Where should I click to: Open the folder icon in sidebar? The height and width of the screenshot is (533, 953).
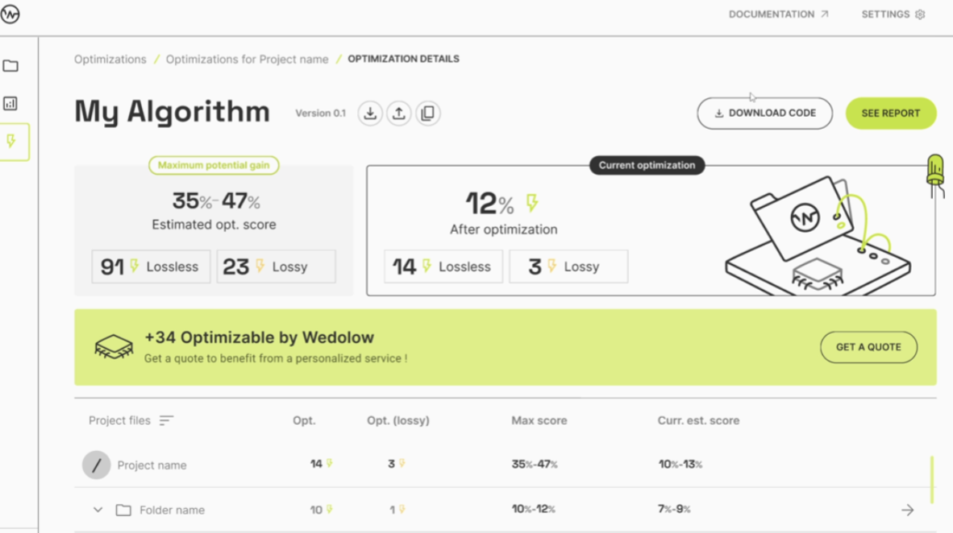(x=10, y=66)
